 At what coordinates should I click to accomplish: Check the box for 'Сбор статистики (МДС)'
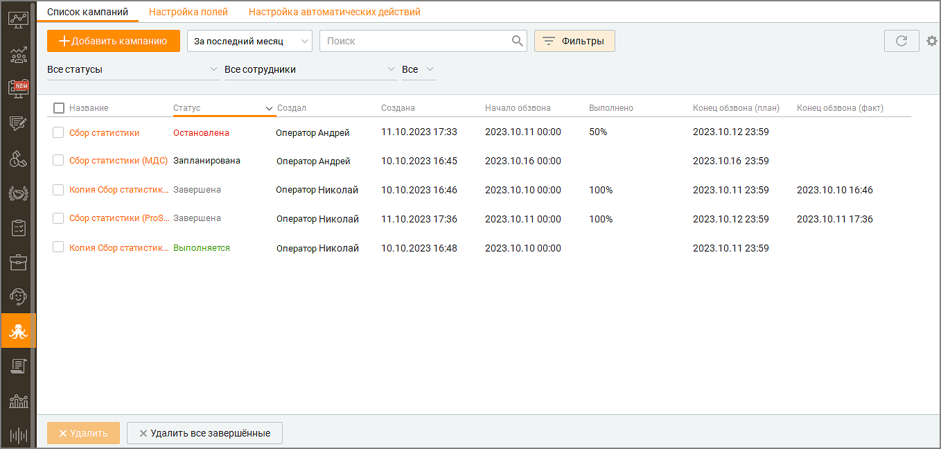58,160
